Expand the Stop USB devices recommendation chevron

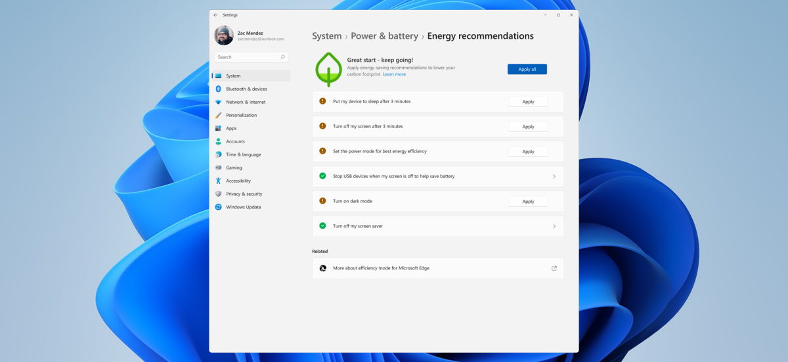click(x=554, y=176)
